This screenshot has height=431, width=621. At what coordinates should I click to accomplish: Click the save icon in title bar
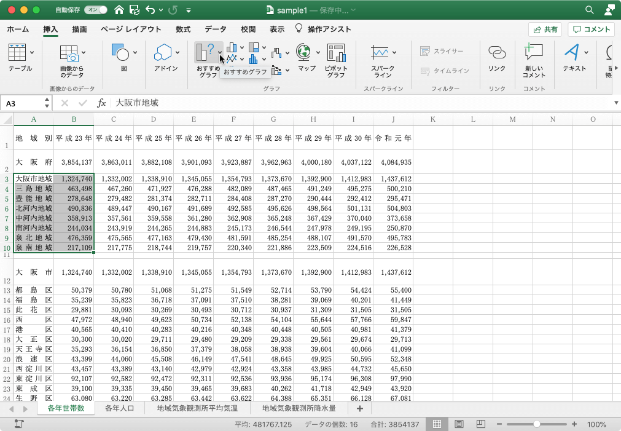point(135,10)
